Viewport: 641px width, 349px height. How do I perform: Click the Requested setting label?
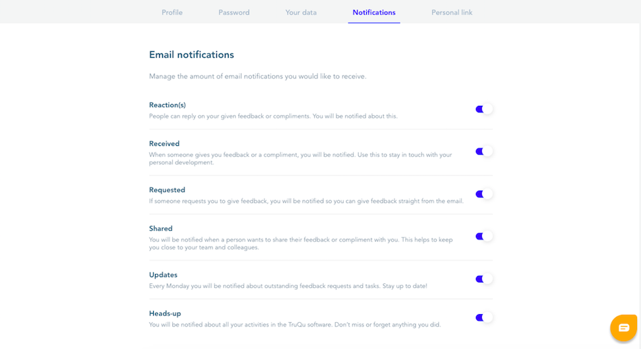tap(167, 190)
